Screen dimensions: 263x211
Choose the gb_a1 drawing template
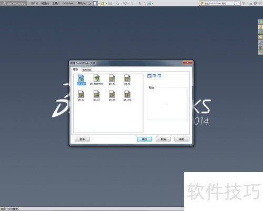point(127,80)
